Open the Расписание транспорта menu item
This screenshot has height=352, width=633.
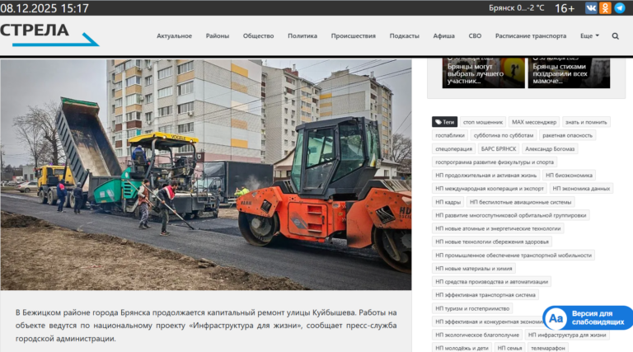pyautogui.click(x=530, y=36)
